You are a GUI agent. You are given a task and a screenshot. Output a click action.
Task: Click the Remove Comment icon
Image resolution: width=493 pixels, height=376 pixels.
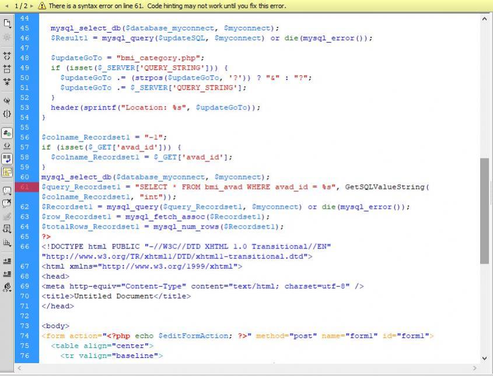pyautogui.click(x=7, y=203)
